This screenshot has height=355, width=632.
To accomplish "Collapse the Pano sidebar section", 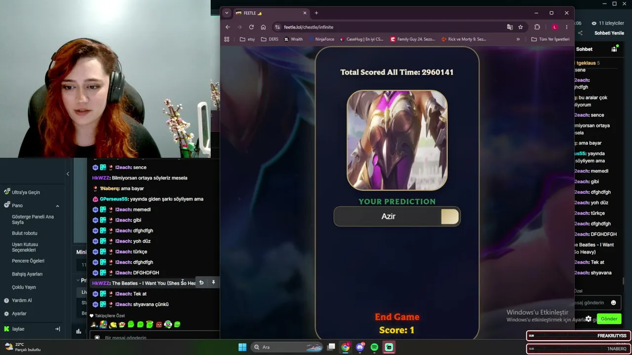I will [57, 206].
